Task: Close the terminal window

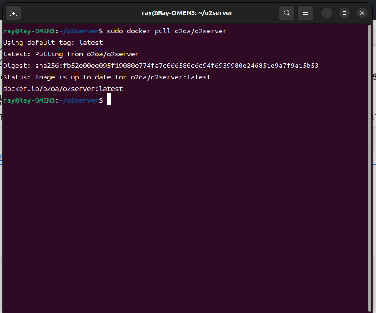Action: [x=362, y=13]
